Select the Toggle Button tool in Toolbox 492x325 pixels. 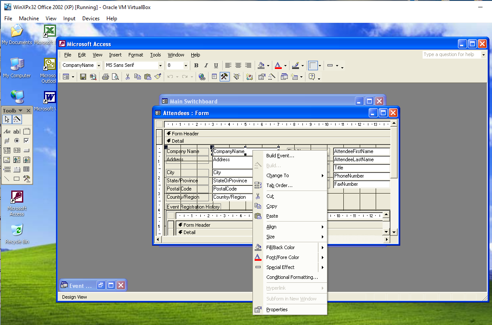(x=7, y=141)
